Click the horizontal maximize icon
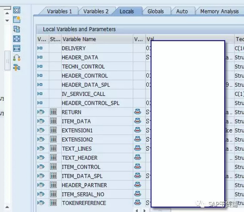This screenshot has height=212, width=244. coord(17,48)
